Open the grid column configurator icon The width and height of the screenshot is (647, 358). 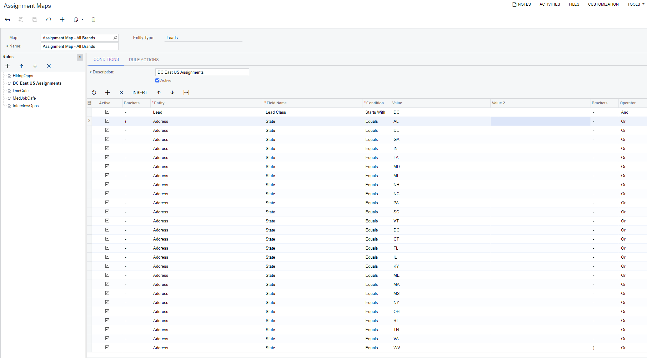[89, 103]
